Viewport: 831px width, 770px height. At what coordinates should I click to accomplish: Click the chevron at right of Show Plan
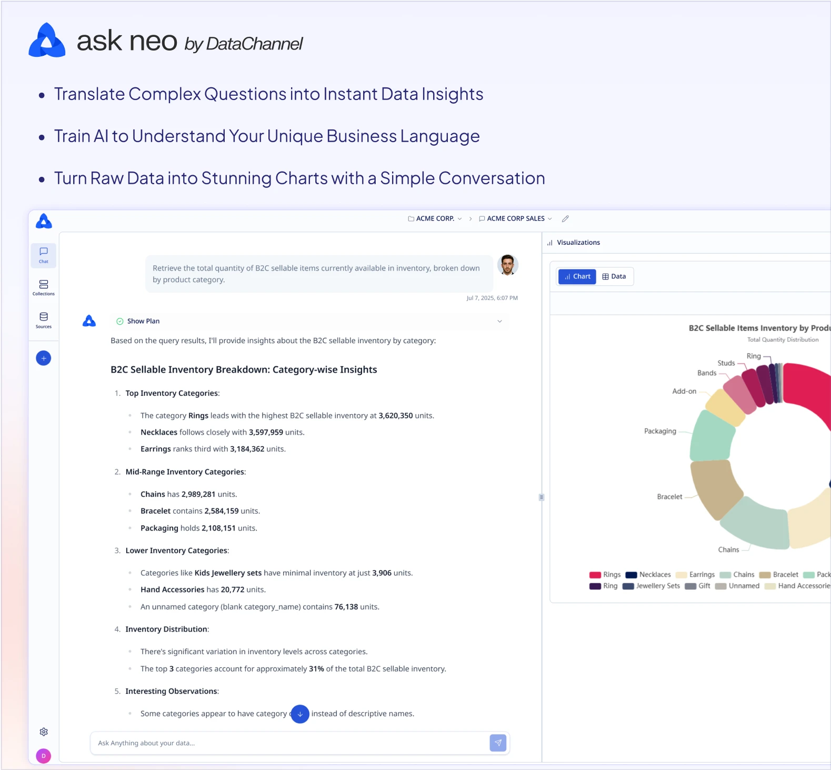(499, 321)
